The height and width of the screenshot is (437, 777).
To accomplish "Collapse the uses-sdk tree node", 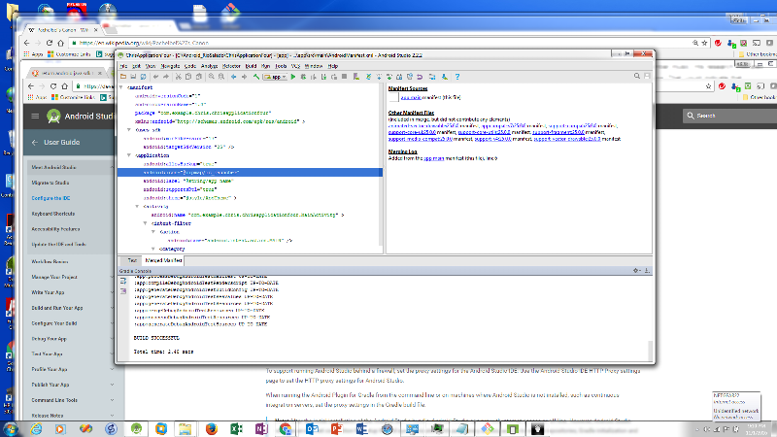I will point(129,130).
